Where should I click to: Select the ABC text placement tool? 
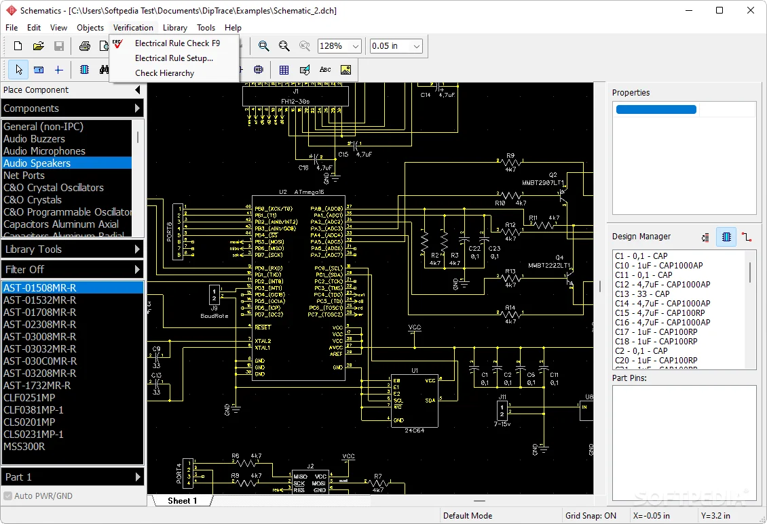[325, 69]
